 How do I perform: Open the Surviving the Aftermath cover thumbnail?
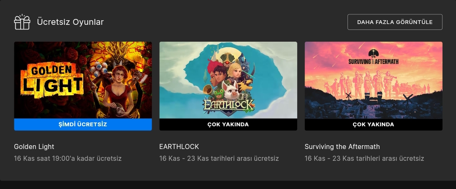pyautogui.click(x=373, y=80)
